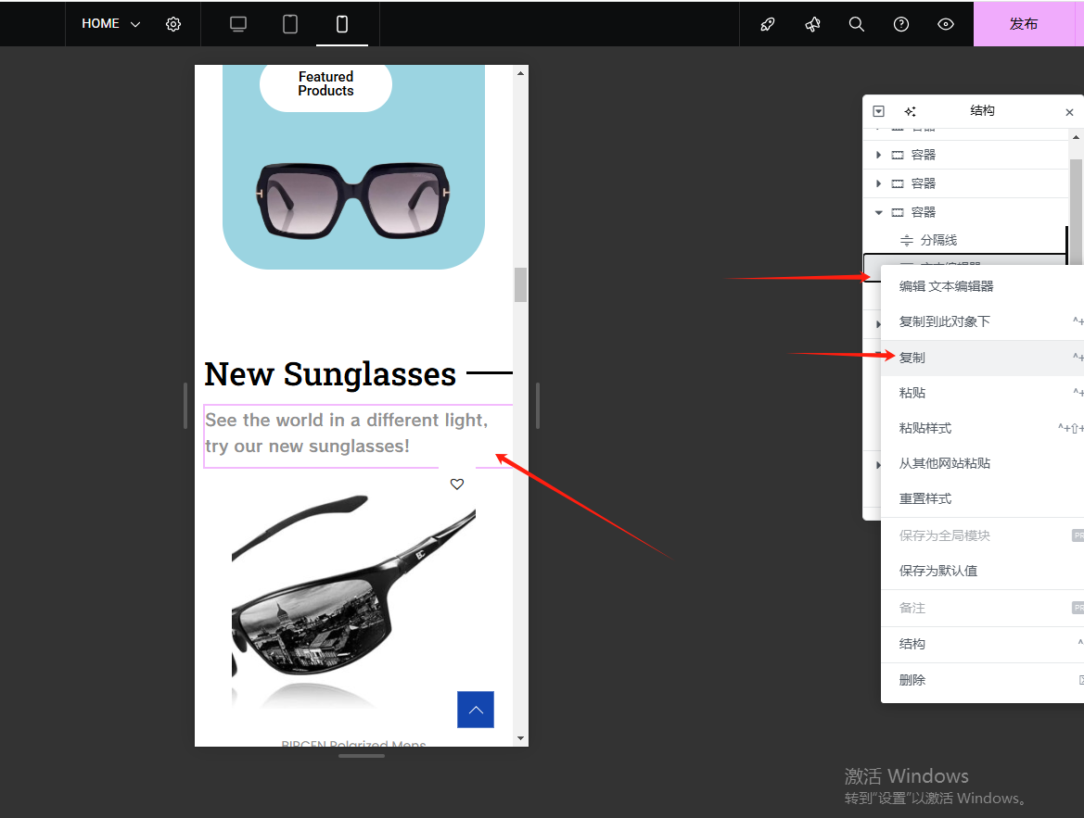This screenshot has height=818, width=1084.
Task: Collapse the expanded 容器 tree item arrow
Action: coord(879,212)
